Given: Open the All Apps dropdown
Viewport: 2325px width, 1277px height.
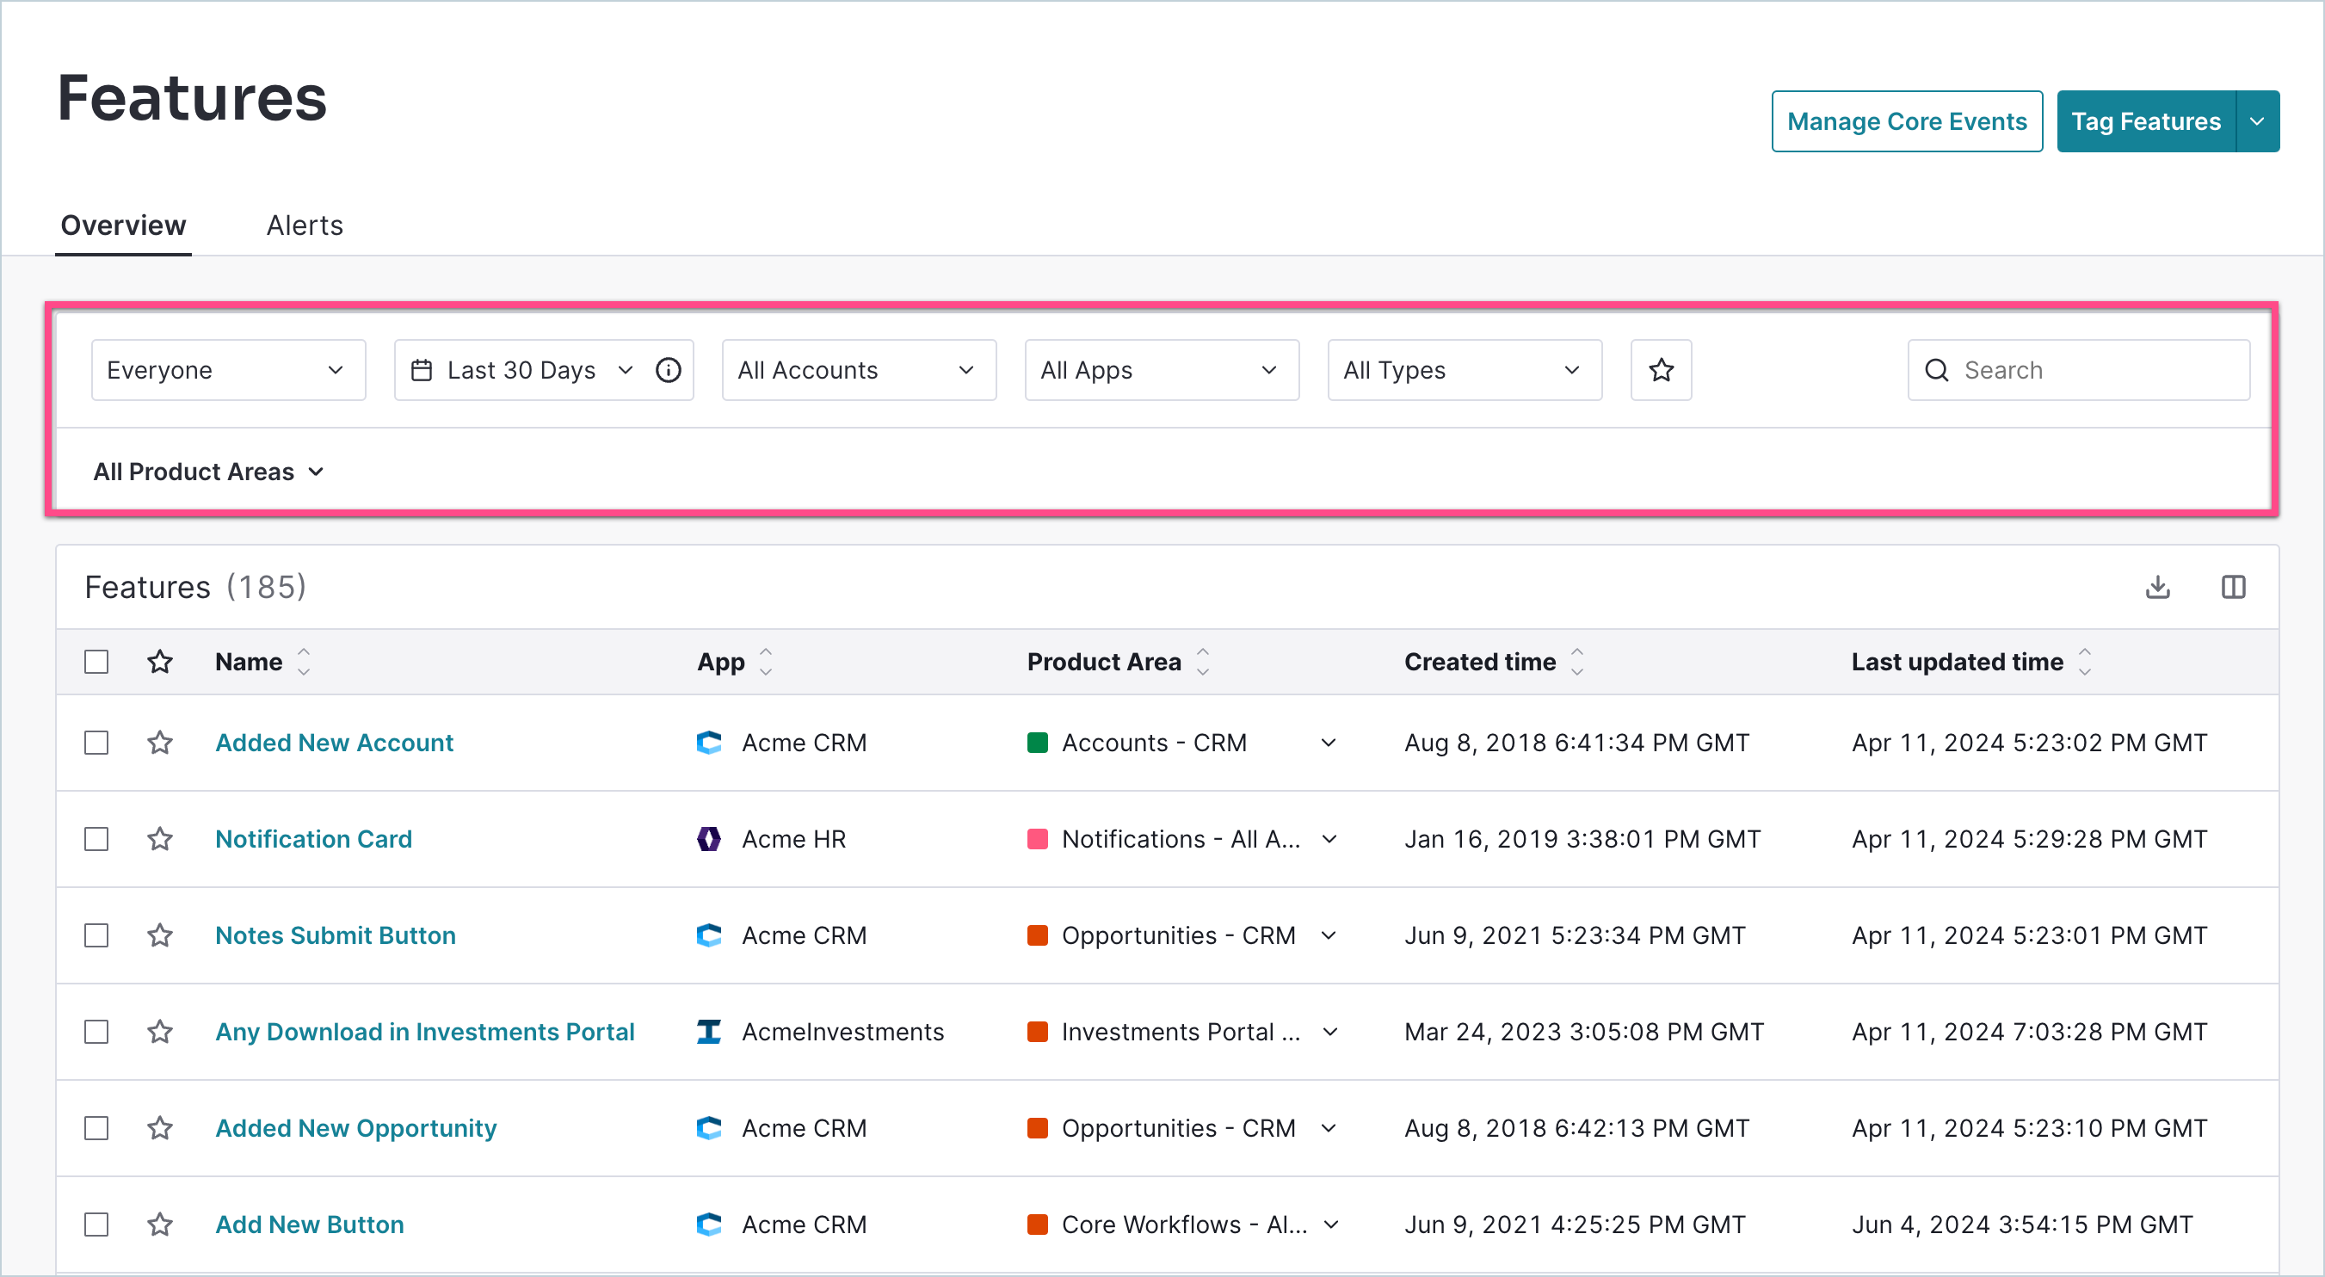Looking at the screenshot, I should tap(1161, 369).
